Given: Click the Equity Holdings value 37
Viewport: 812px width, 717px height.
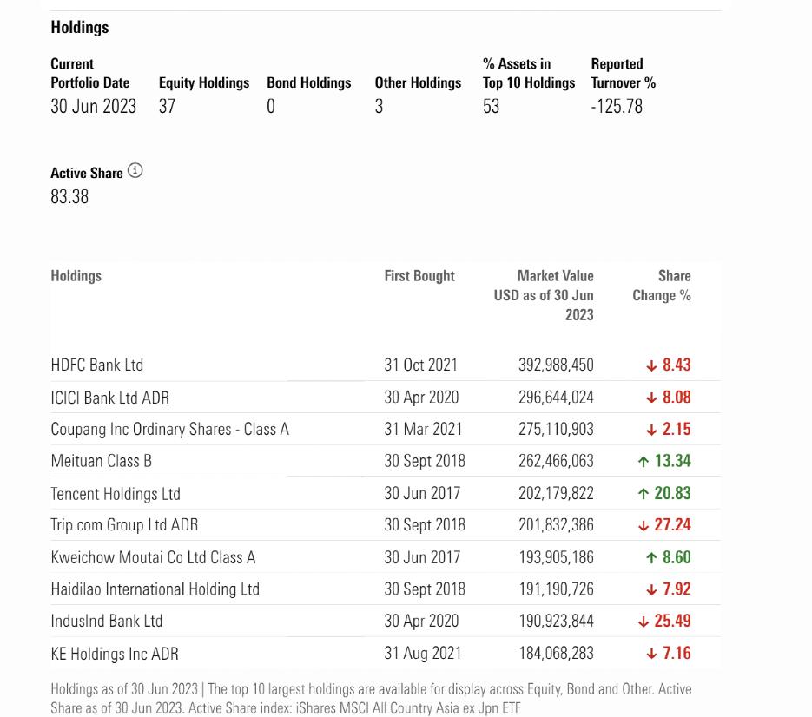Looking at the screenshot, I should pyautogui.click(x=167, y=107).
